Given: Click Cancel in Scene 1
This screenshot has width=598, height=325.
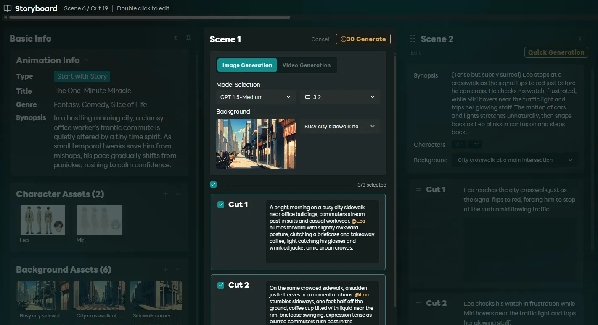Looking at the screenshot, I should click(320, 39).
